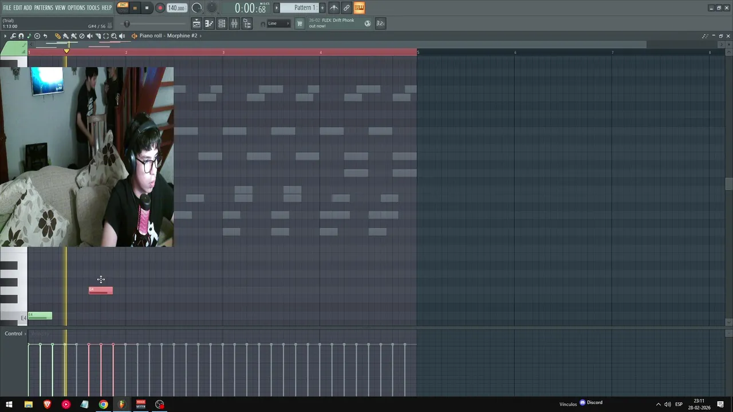Click the green note stamp icon
Screen dimensions: 733x412
29,36
